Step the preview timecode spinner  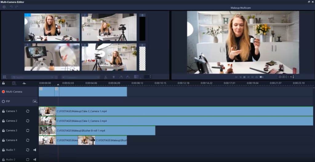coord(293,77)
